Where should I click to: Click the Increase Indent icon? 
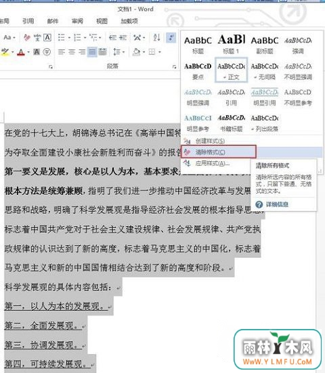tap(123, 37)
